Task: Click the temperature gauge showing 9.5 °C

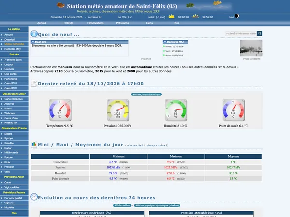Action: click(60, 110)
